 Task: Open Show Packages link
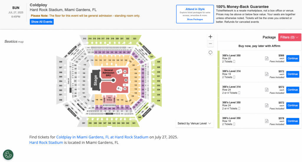point(195,19)
